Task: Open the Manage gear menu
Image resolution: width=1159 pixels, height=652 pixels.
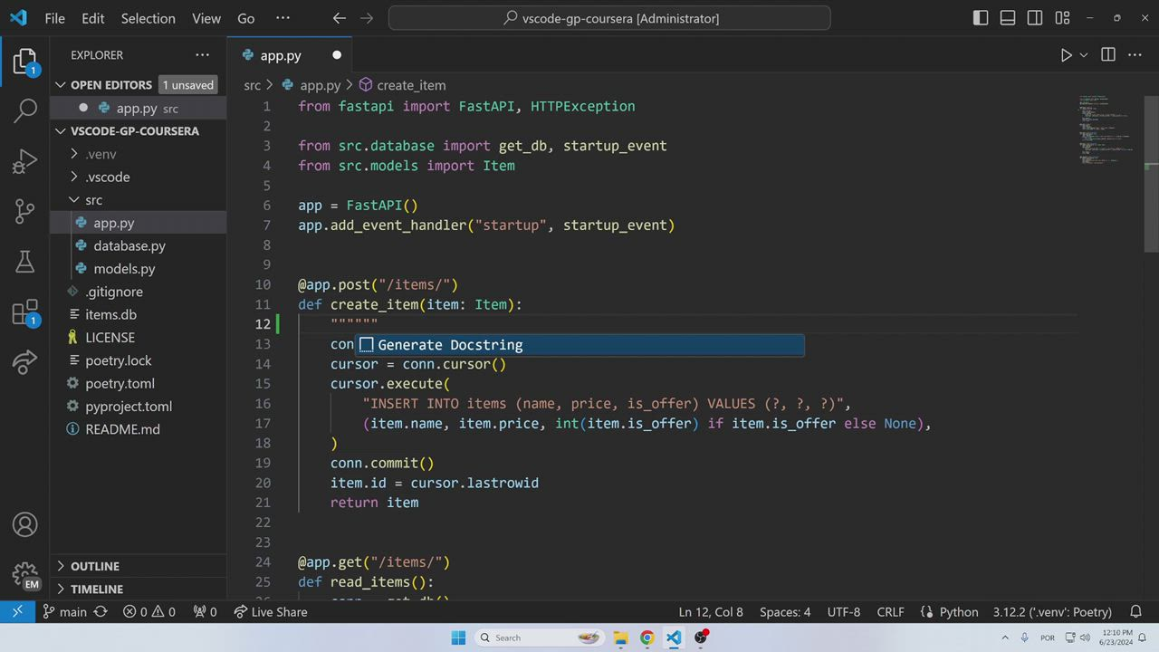Action: 24,574
